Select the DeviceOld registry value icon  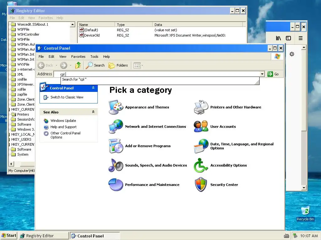[82, 35]
